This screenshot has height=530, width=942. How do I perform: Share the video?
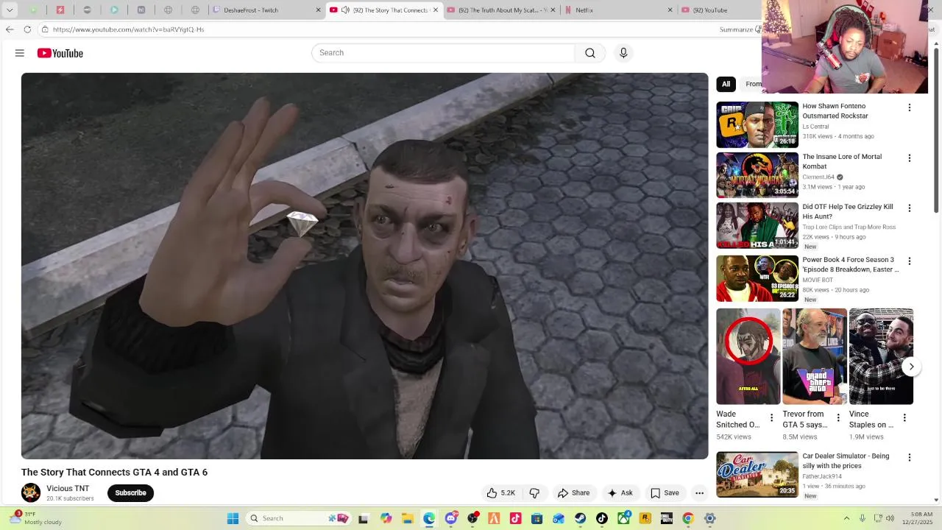574,493
